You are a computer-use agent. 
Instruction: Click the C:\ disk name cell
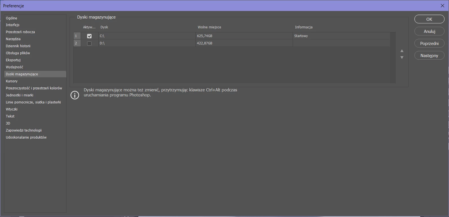[147, 36]
